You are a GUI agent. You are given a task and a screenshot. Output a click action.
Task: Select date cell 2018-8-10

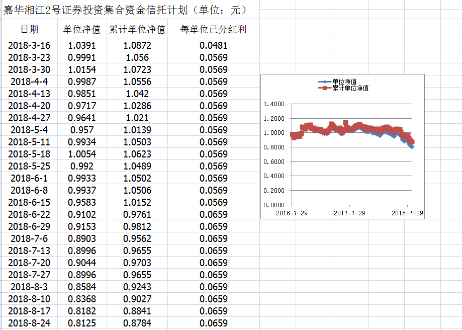point(30,299)
